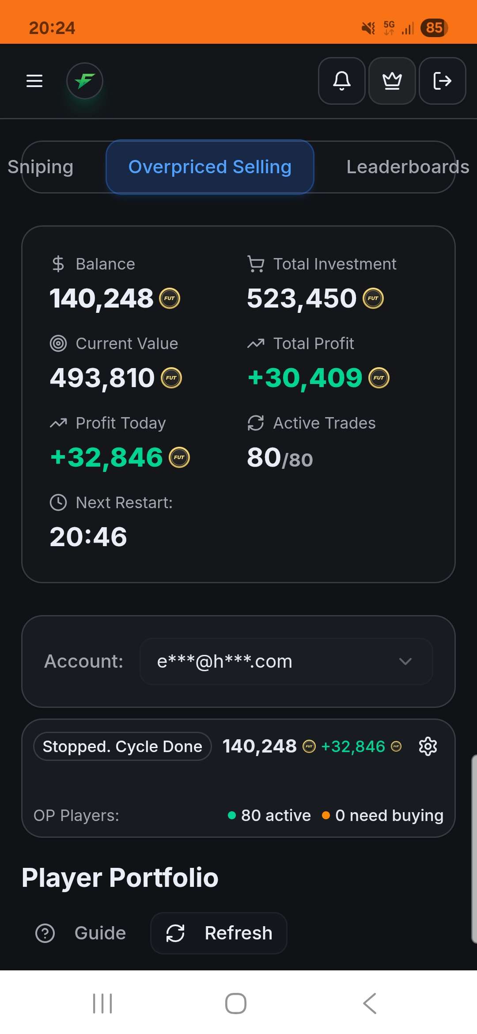Click the page scrollbar on right edge
The width and height of the screenshot is (477, 1034).
coord(474,848)
